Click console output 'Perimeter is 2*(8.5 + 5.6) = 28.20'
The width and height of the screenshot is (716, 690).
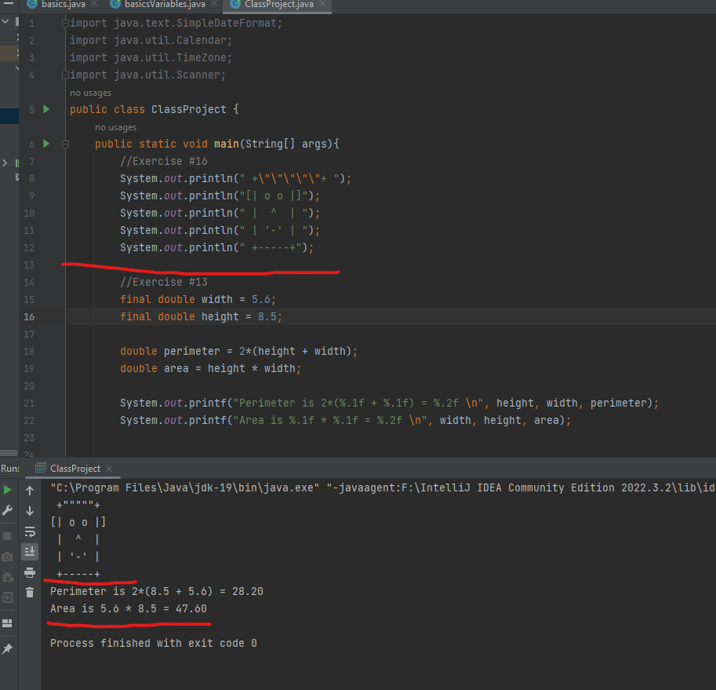click(157, 591)
